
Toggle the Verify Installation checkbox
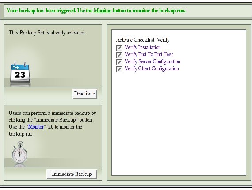(119, 48)
